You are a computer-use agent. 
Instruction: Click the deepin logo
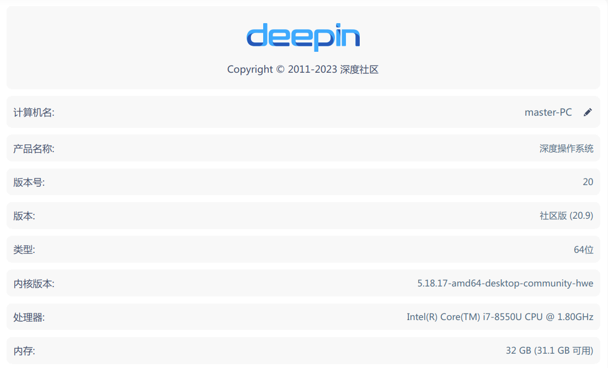[303, 37]
